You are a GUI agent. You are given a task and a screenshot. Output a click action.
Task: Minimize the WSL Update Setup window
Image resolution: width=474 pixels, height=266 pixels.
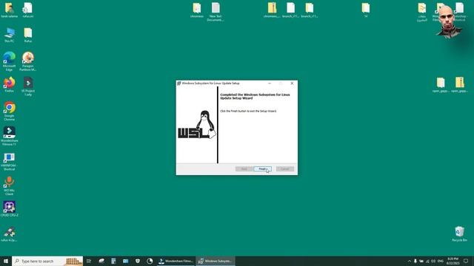tap(270, 83)
